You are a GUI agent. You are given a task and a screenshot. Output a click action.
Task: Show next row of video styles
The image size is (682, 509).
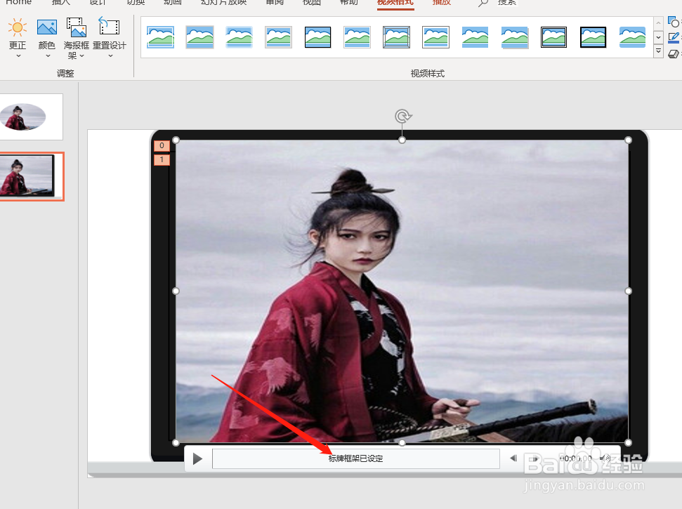click(659, 37)
